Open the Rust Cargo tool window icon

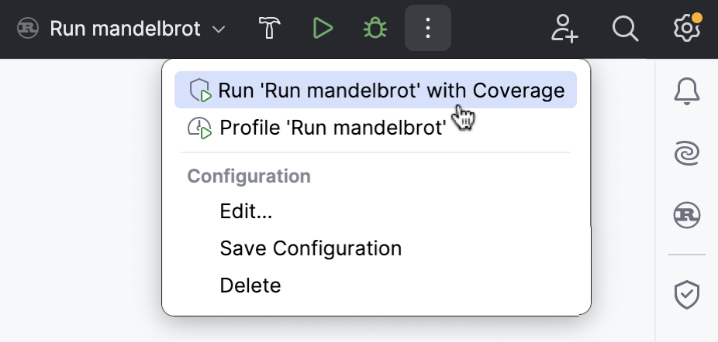[686, 214]
